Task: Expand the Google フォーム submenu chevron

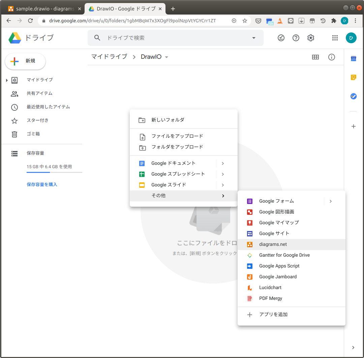Action: point(331,201)
